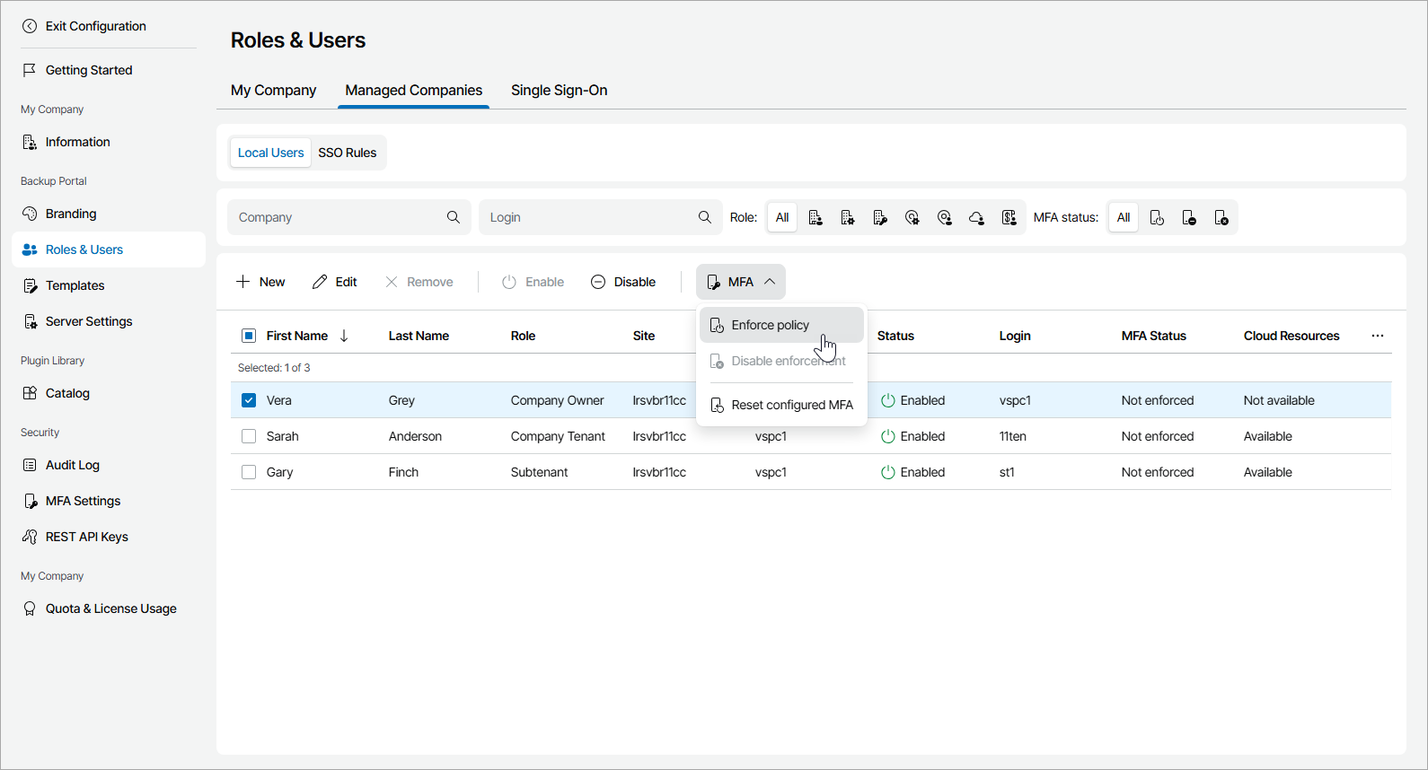Focus the Login search field
The height and width of the screenshot is (770, 1428).
coord(589,217)
